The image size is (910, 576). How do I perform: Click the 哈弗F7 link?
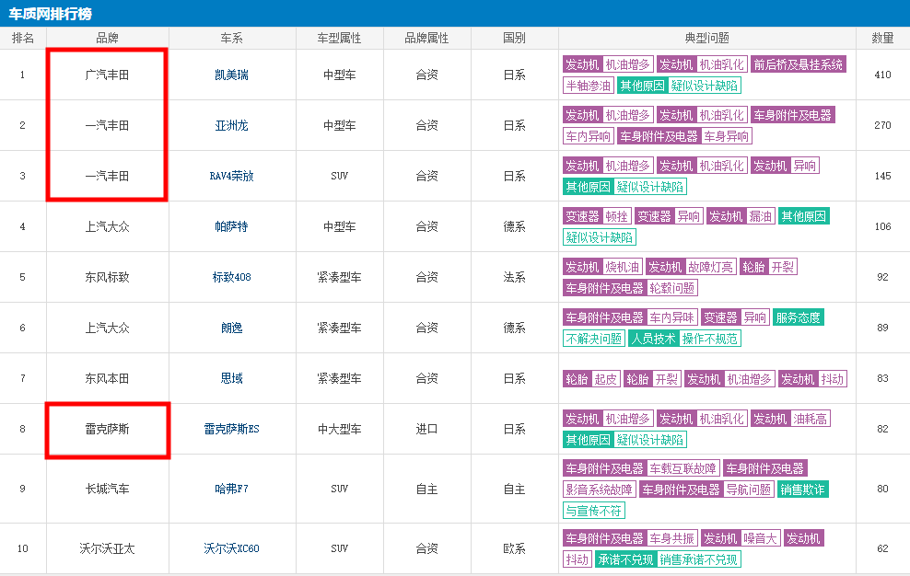coord(231,489)
